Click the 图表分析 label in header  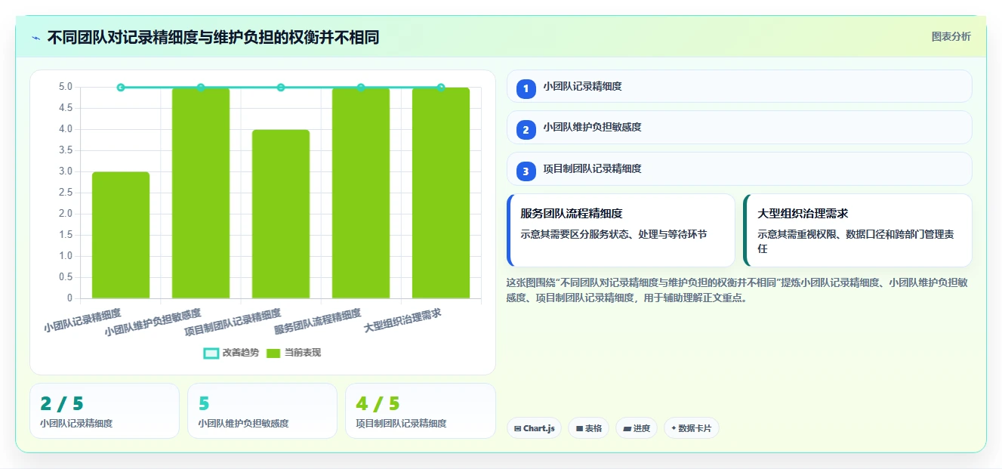[x=951, y=36]
